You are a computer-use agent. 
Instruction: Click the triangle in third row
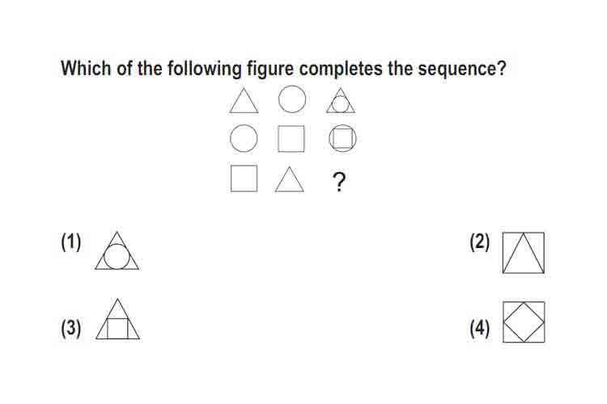tap(290, 179)
